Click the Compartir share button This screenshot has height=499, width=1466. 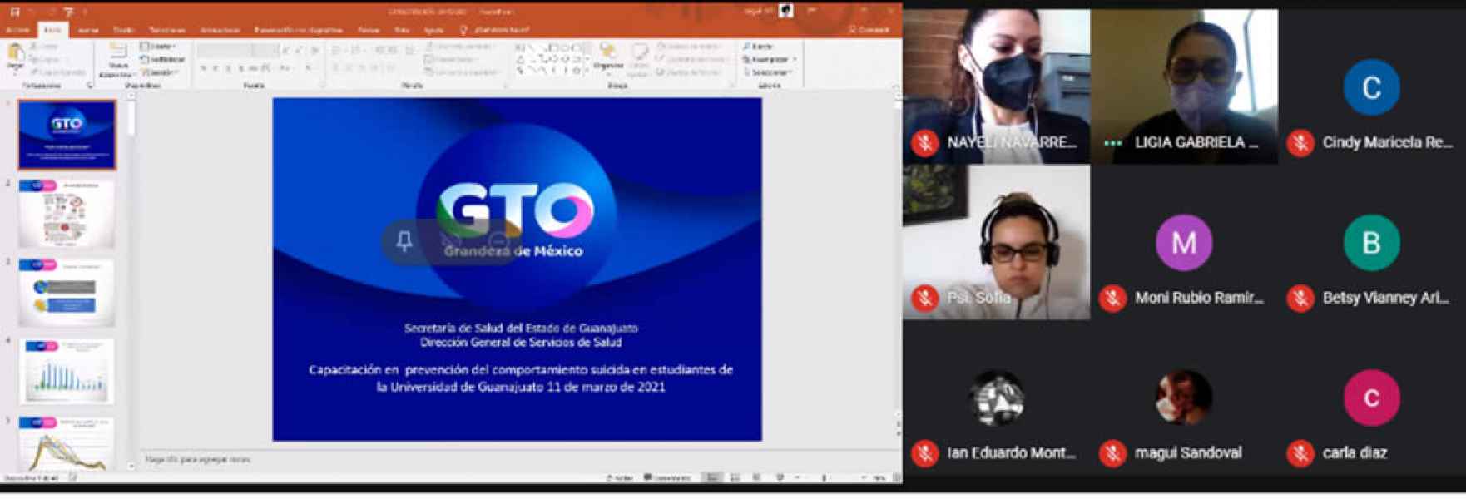coord(869,30)
